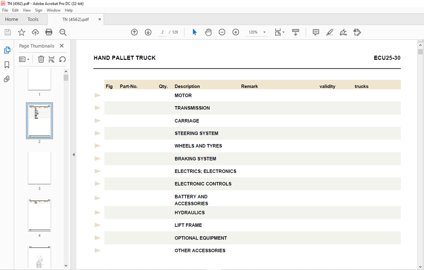
Task: Expand thumbnail Options dropdown menu
Action: click(x=24, y=59)
